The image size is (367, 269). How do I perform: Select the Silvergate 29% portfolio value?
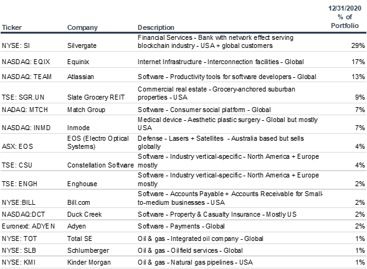(358, 45)
